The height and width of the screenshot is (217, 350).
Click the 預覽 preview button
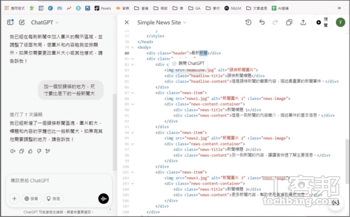point(322,22)
